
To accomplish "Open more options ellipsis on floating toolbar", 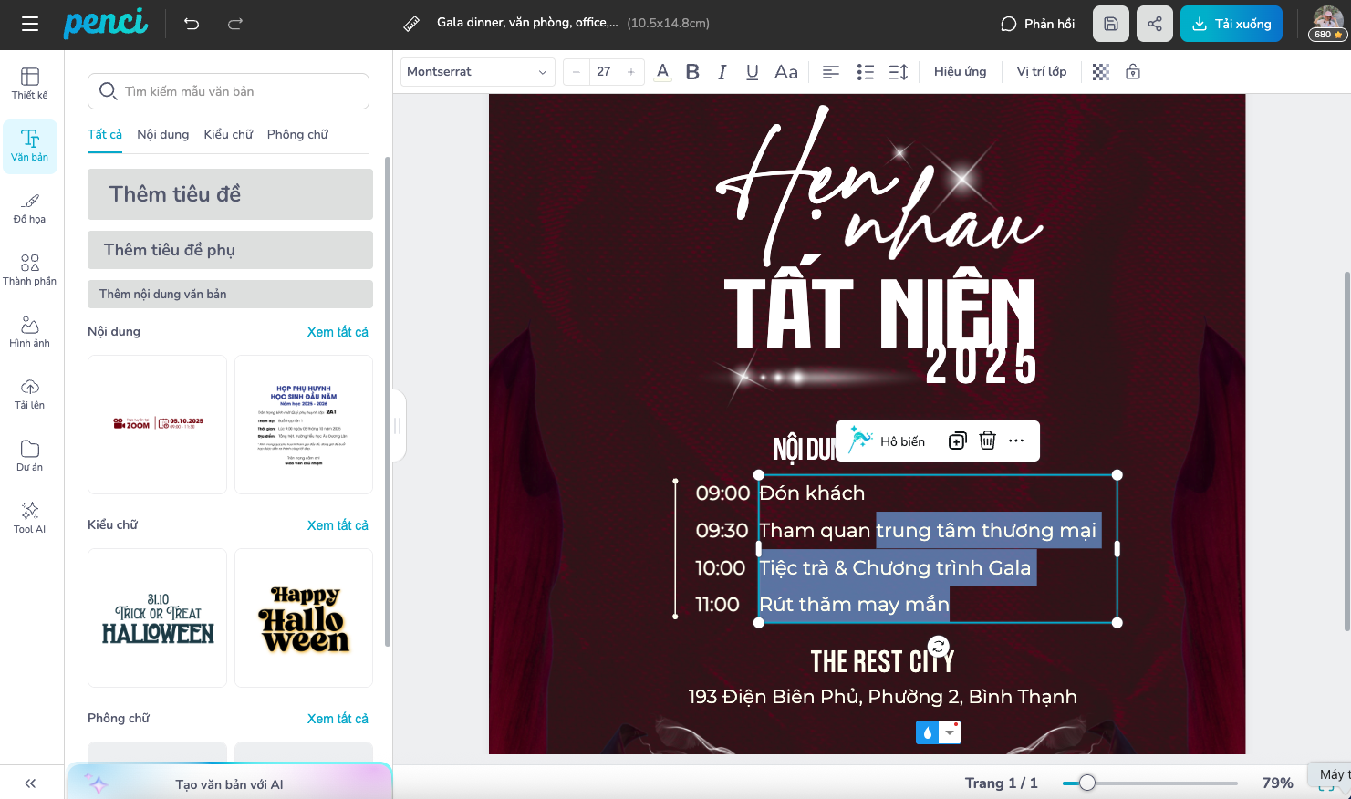I will click(x=1016, y=441).
